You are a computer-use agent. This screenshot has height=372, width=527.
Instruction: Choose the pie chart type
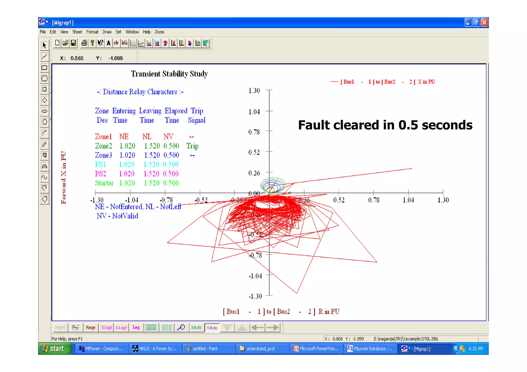click(165, 43)
